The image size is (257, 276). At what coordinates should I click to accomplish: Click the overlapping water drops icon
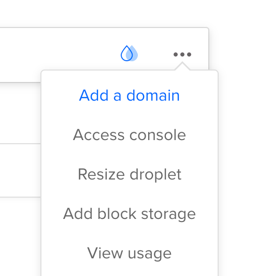coord(129,53)
